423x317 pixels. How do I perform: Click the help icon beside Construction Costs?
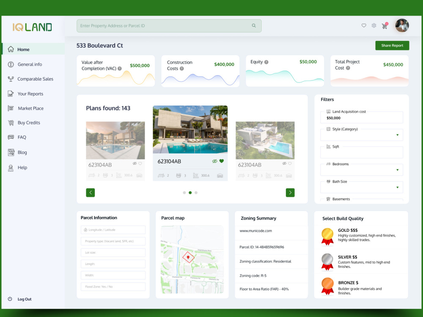[x=182, y=69]
